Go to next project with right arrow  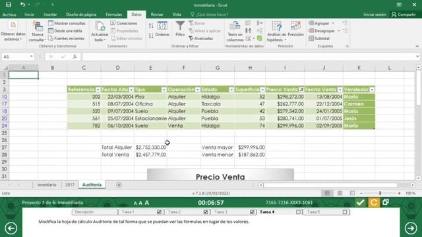[411, 228]
